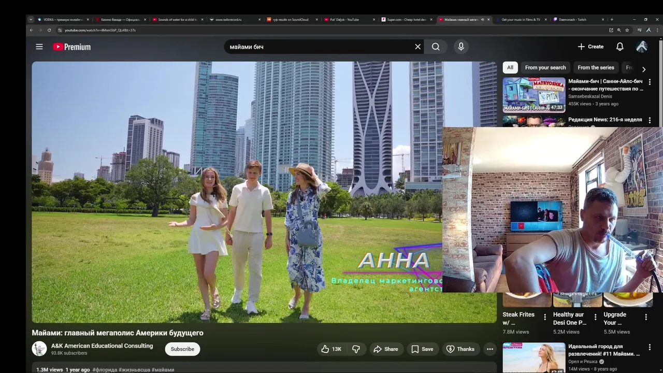
Task: Open options for Идеальный город для развлечений video
Action: 650,347
